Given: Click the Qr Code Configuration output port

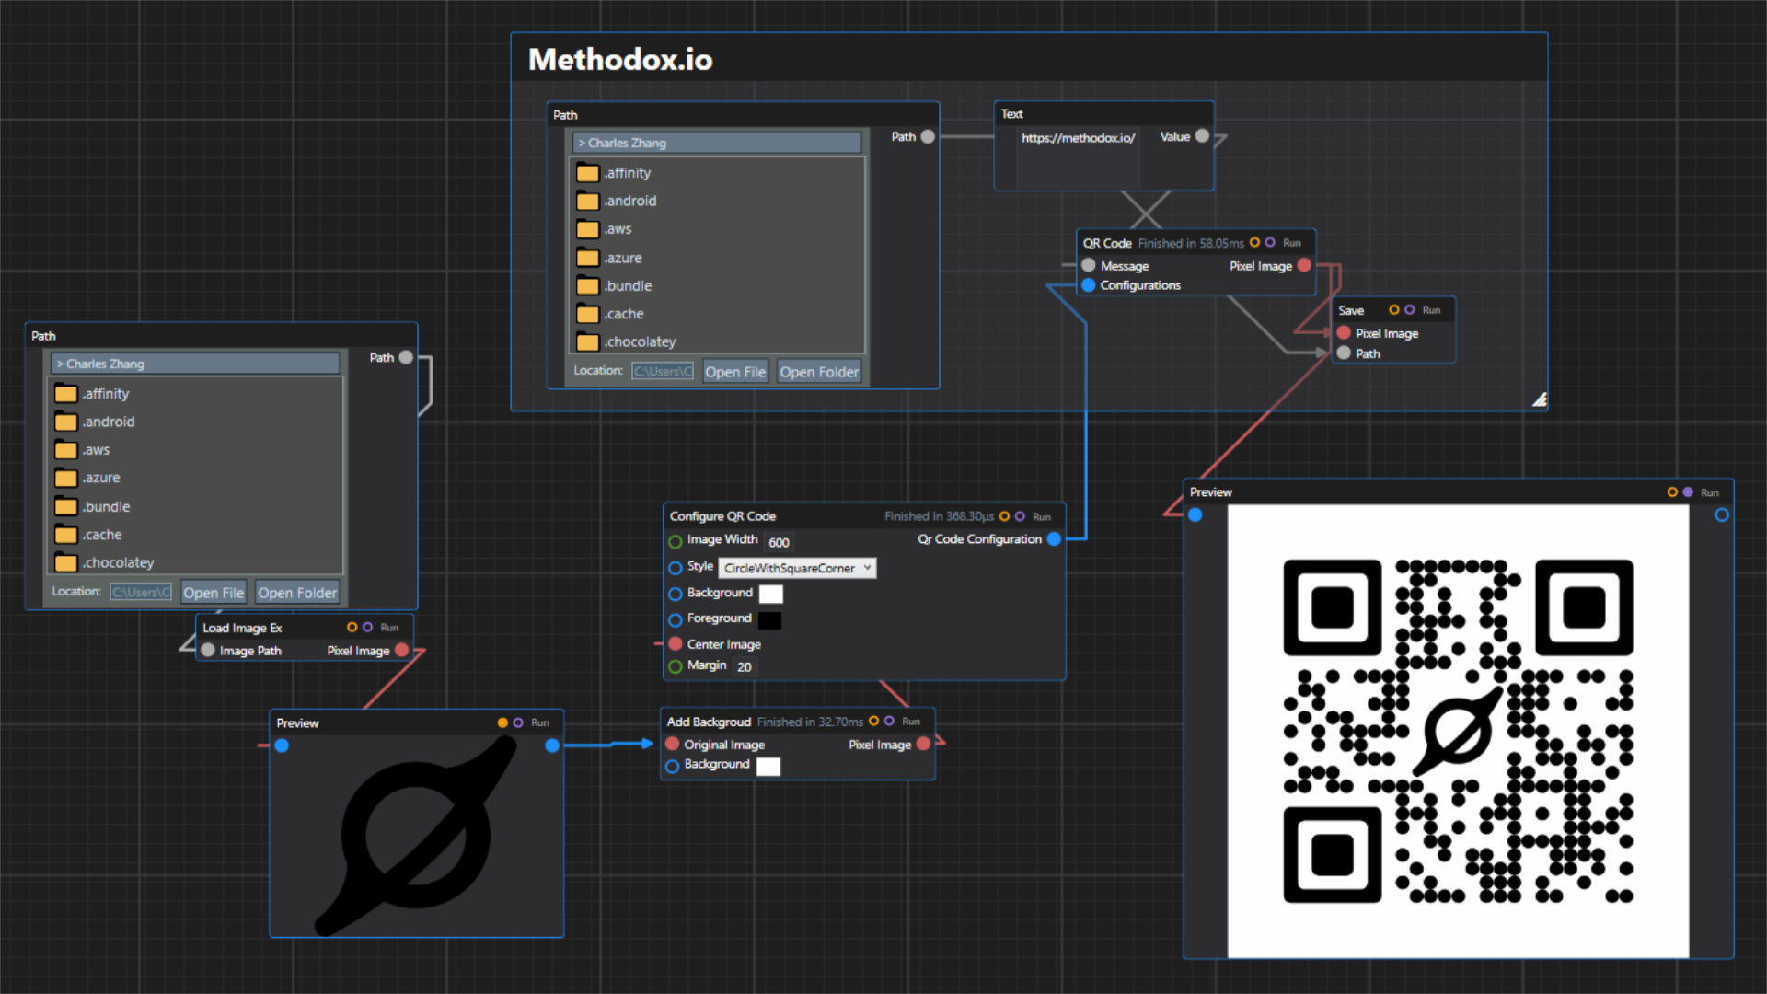Looking at the screenshot, I should coord(1054,539).
